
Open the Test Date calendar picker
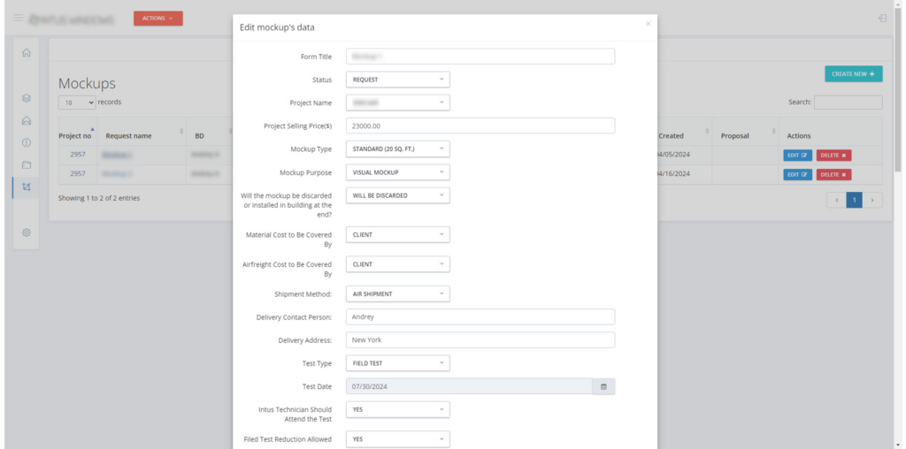coord(603,386)
